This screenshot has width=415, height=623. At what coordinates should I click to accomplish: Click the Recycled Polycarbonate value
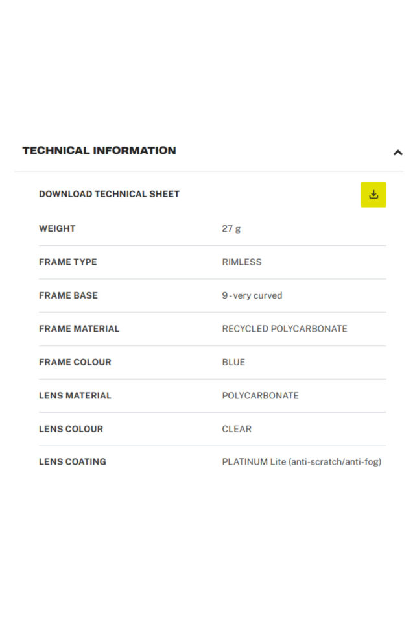click(x=285, y=328)
